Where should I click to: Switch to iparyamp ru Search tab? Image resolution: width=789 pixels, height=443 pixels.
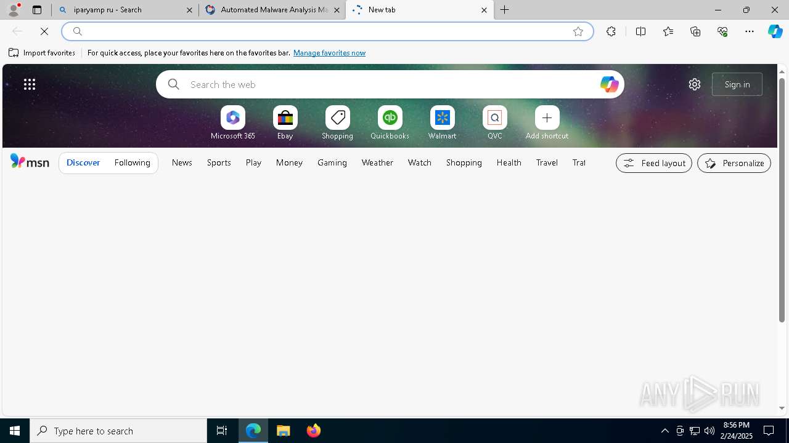125,10
